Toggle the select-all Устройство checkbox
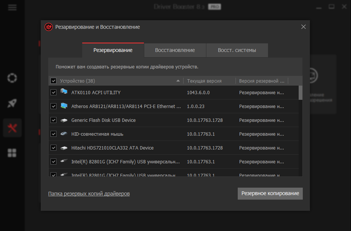The width and height of the screenshot is (351, 231). click(53, 81)
